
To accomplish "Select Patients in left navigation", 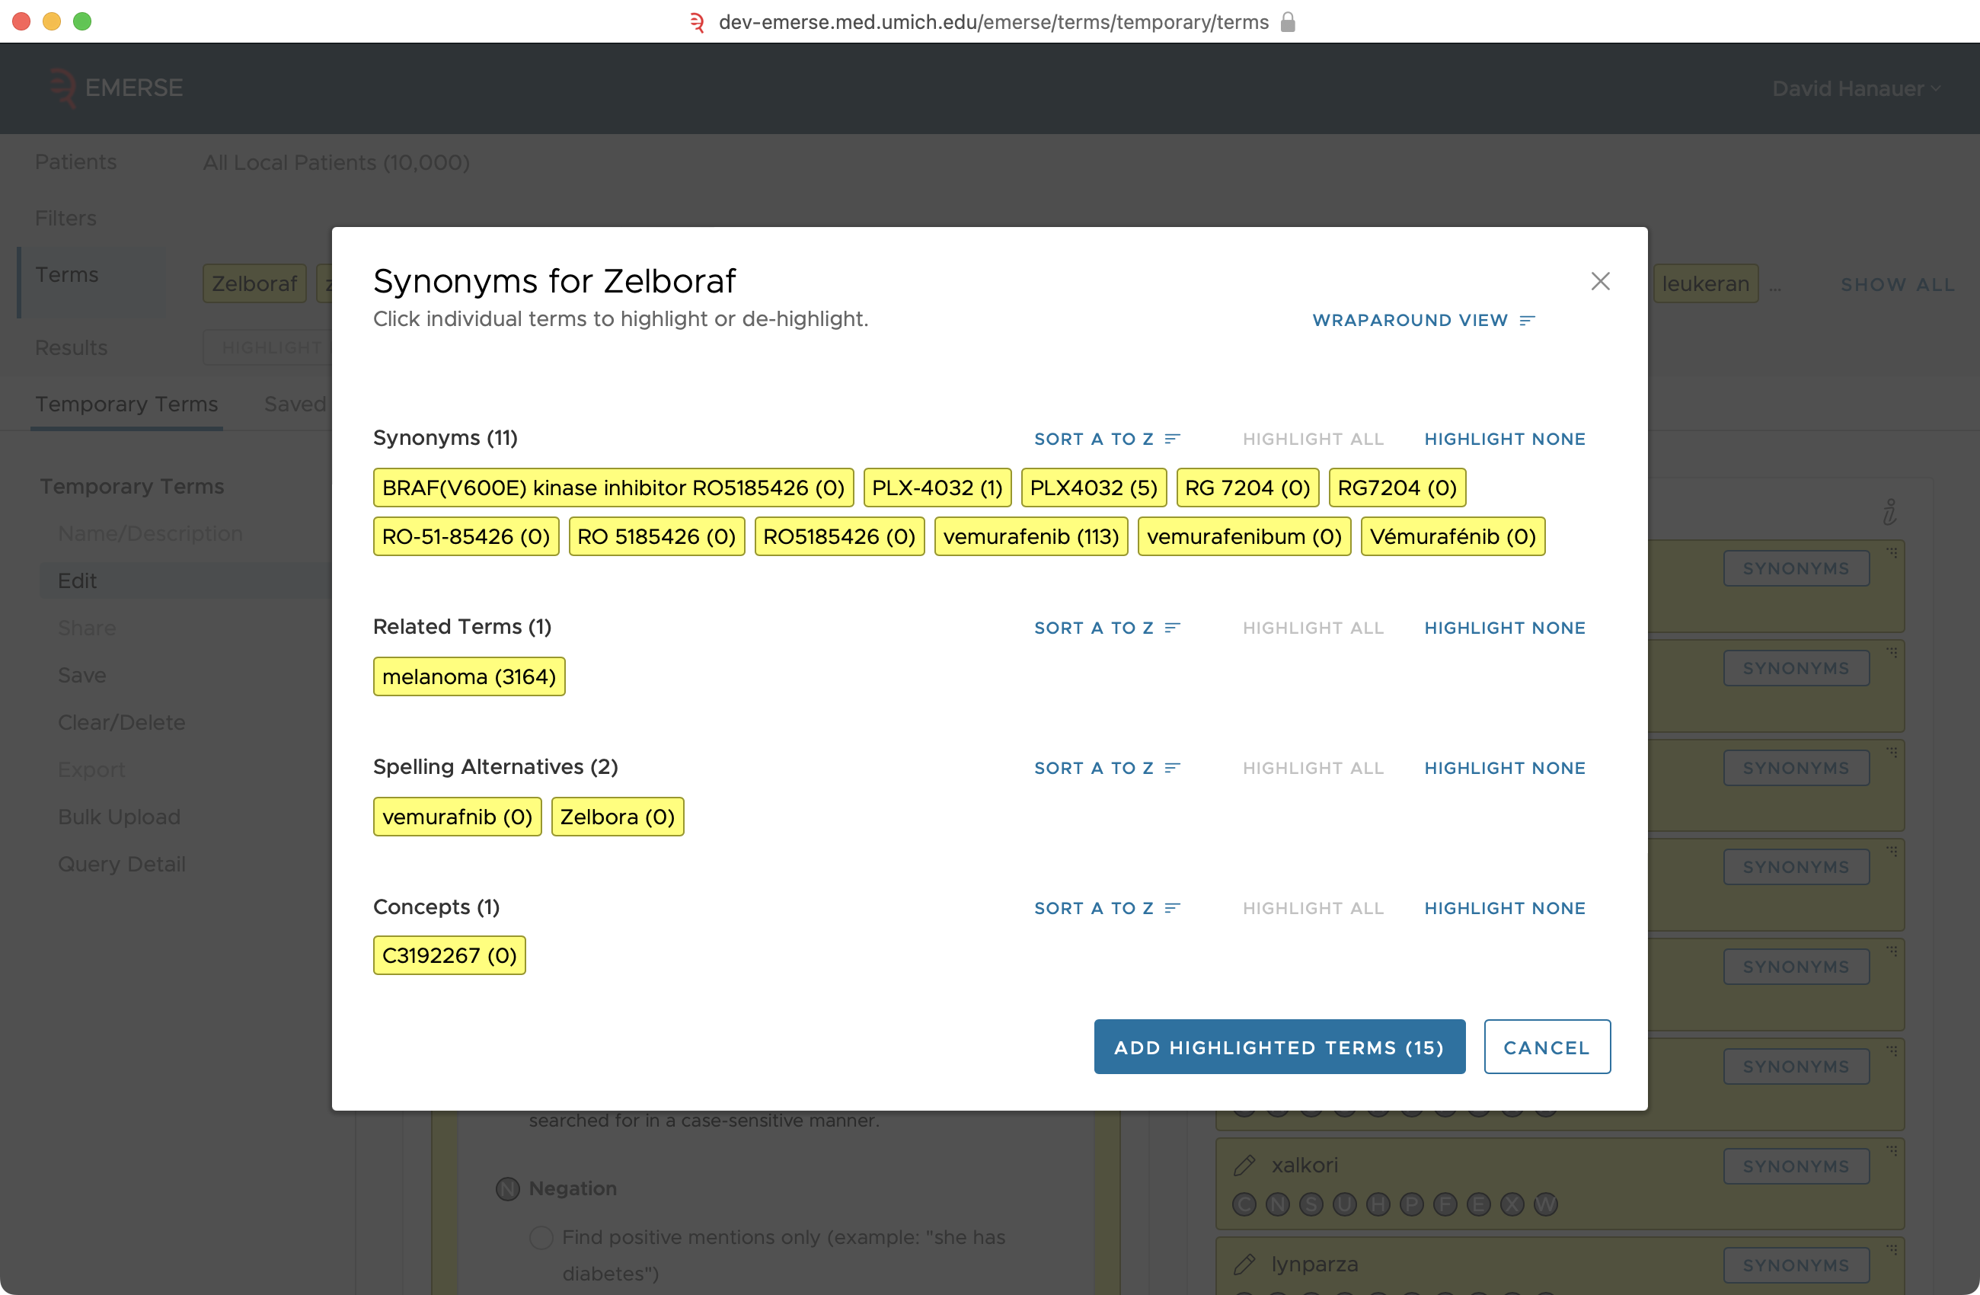I will pos(75,161).
